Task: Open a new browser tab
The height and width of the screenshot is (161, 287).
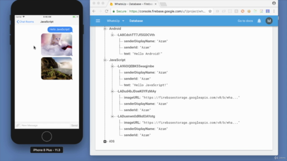Action: tap(163, 4)
